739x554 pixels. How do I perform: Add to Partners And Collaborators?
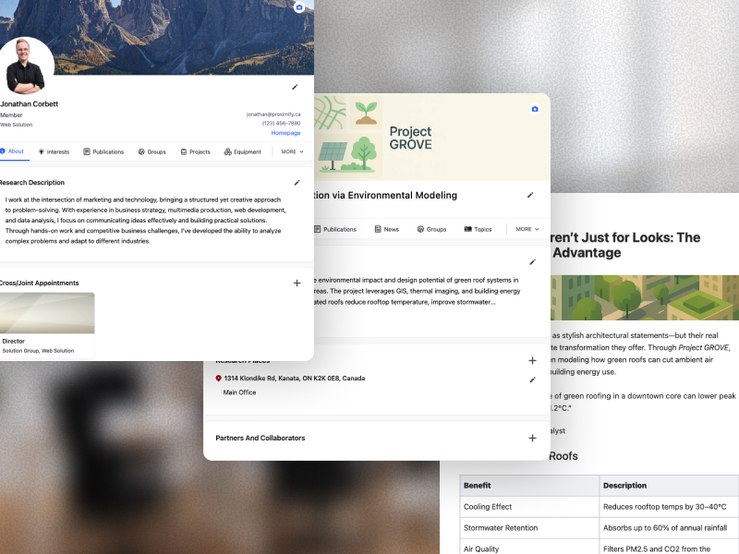click(x=532, y=438)
